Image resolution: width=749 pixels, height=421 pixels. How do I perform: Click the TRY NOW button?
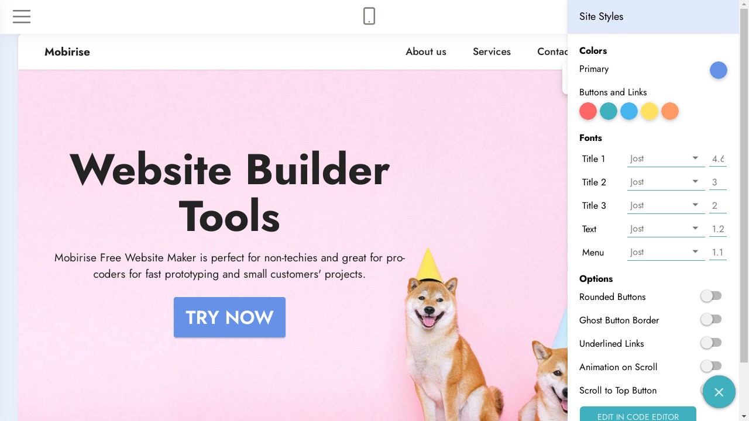[229, 317]
